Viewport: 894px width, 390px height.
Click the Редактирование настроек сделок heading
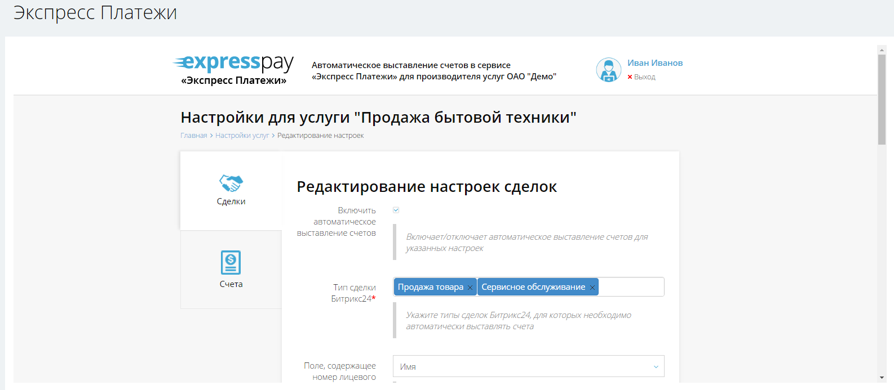427,187
